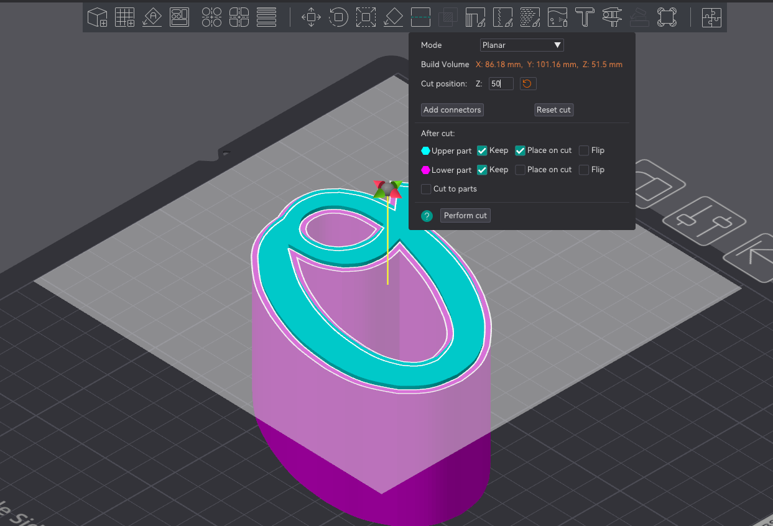The image size is (773, 526).
Task: Click the Assemble tool icon left of the four-corner square
Action: click(x=639, y=17)
